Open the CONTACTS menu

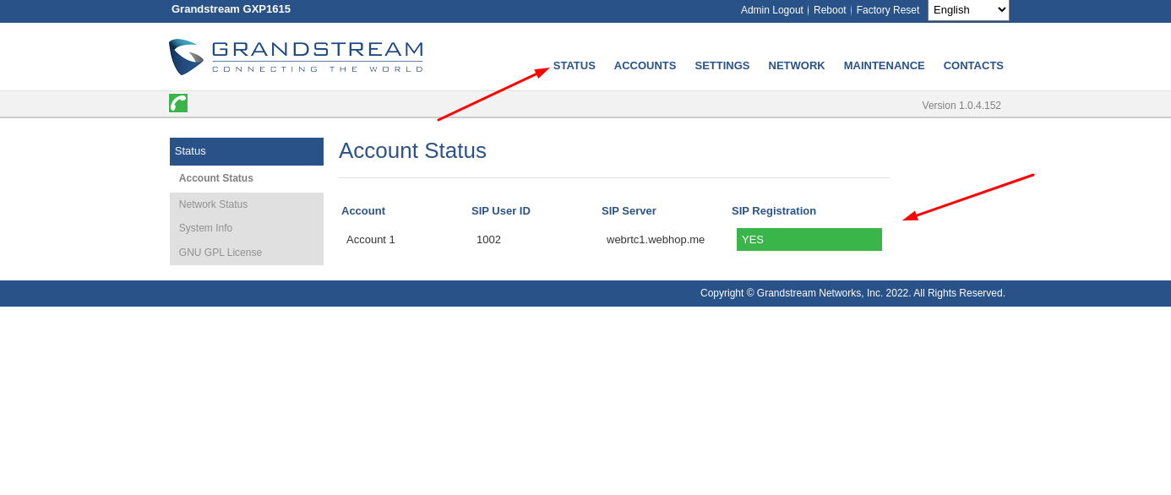[x=973, y=65]
